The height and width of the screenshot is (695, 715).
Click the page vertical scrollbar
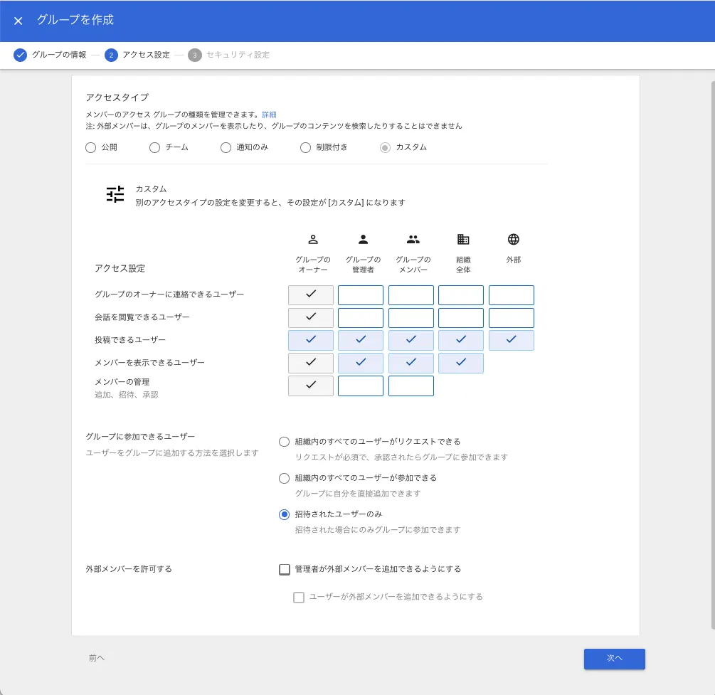pyautogui.click(x=713, y=356)
